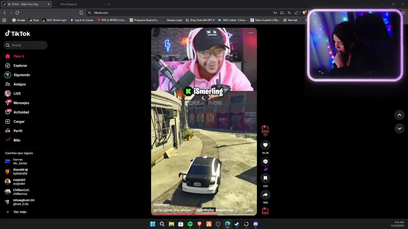Open NUC-Portal Login bookmark
This screenshot has width=408, height=229.
coord(55,20)
